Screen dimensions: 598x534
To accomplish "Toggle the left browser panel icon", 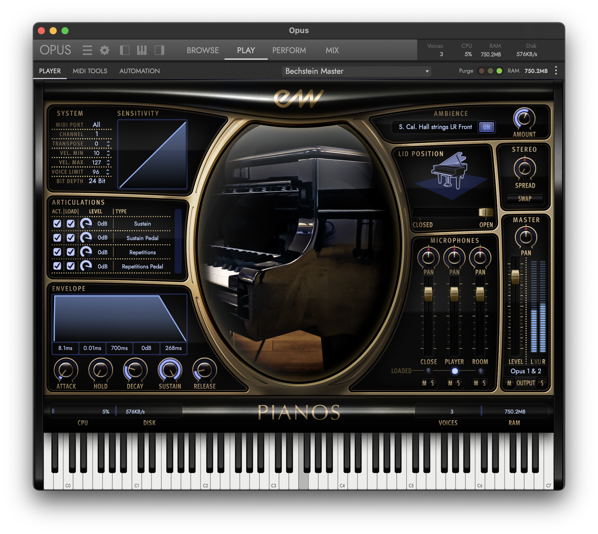I will point(124,50).
